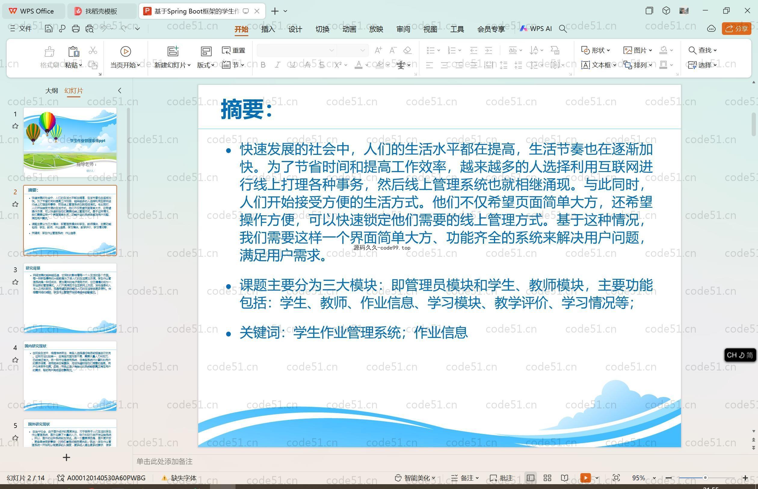Click the add slide plus below thumbnails
This screenshot has height=489, width=758.
(x=66, y=457)
